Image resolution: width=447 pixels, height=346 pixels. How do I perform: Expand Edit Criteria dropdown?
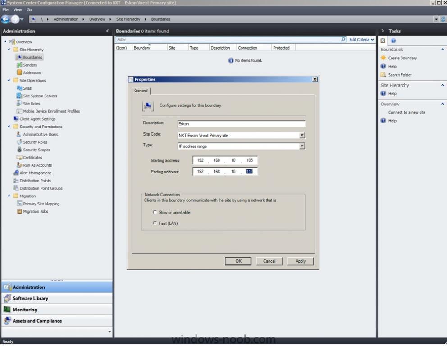point(362,40)
